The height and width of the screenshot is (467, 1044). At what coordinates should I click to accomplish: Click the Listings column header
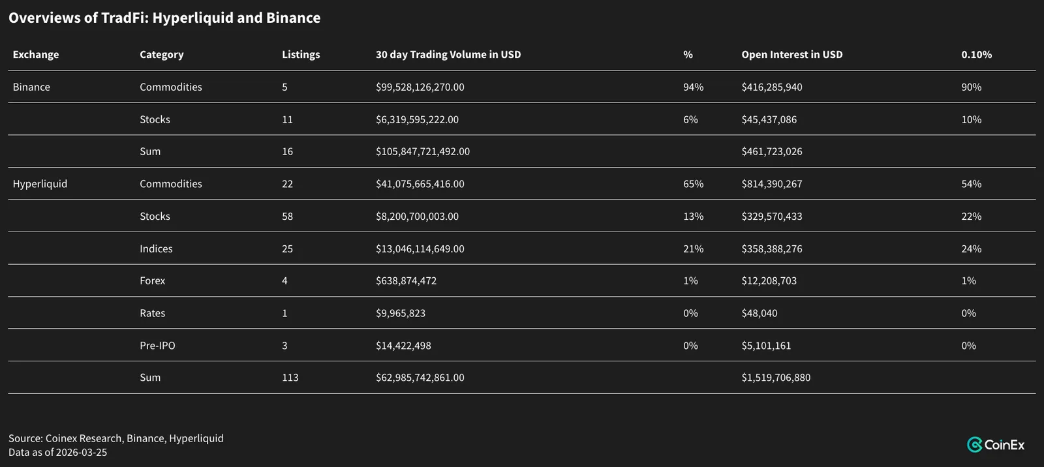click(301, 55)
